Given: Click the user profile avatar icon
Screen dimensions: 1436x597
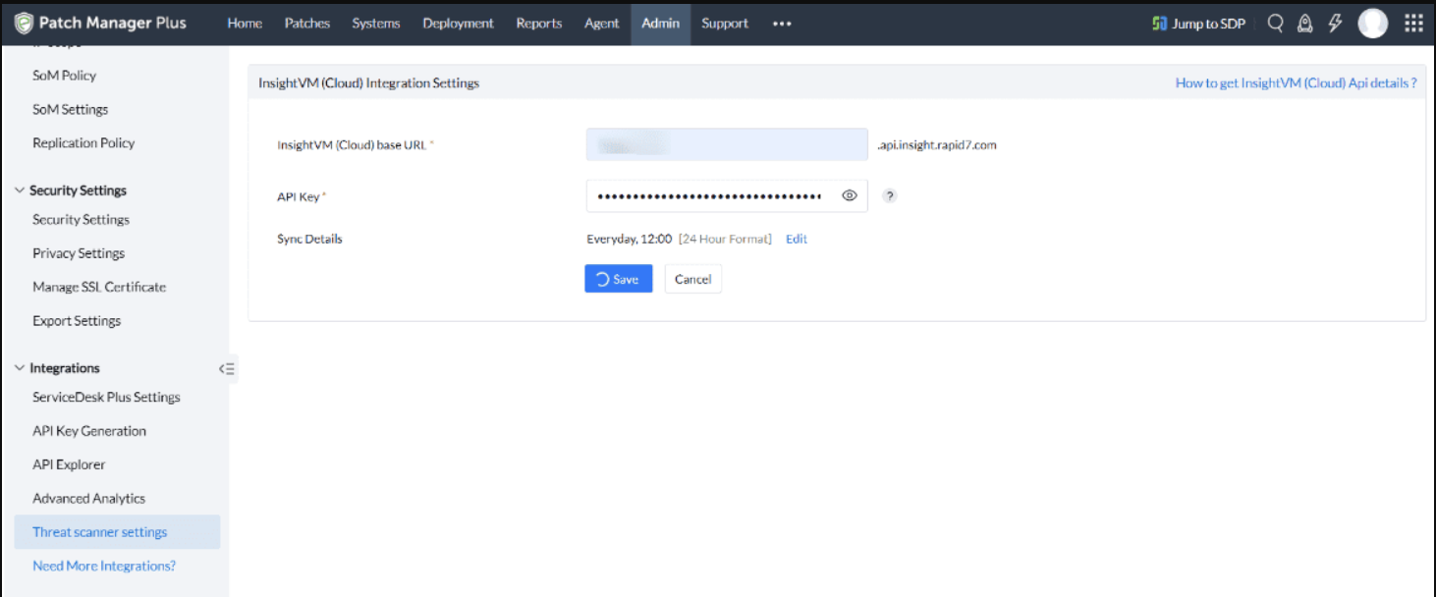Looking at the screenshot, I should pos(1372,23).
